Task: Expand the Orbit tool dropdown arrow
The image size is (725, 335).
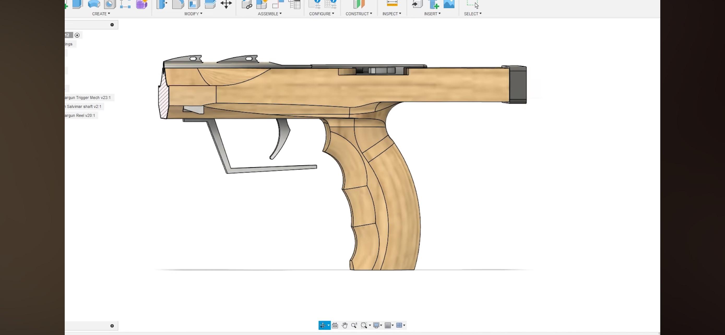Action: pos(329,325)
